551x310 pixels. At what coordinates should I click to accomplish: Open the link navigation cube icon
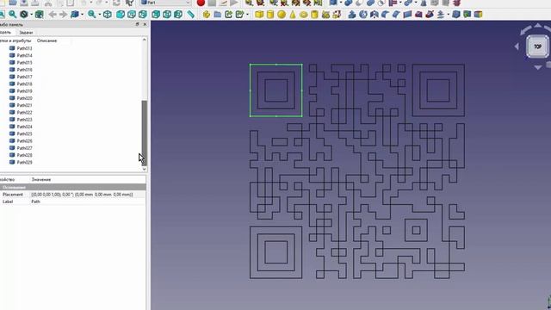click(75, 15)
